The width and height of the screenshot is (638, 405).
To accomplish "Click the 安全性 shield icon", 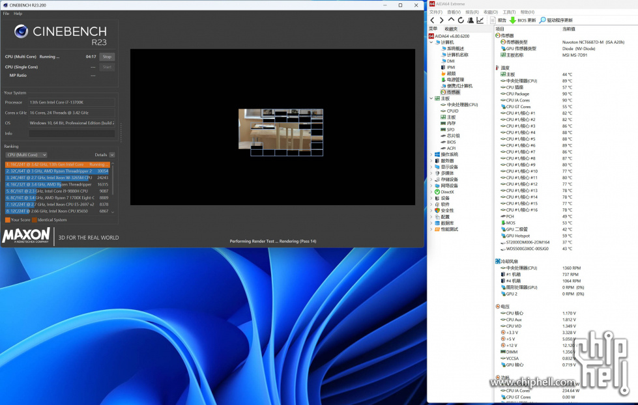I will click(x=437, y=210).
